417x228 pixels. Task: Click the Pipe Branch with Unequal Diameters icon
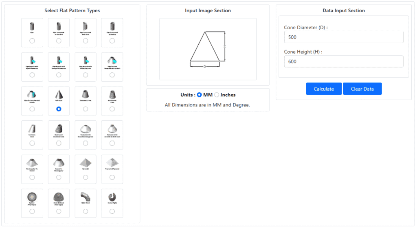click(59, 61)
